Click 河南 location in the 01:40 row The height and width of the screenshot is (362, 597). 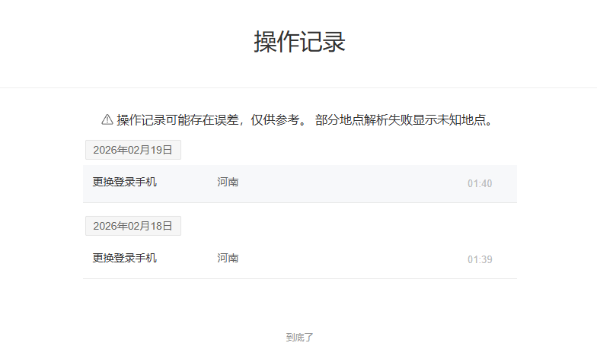[228, 183]
